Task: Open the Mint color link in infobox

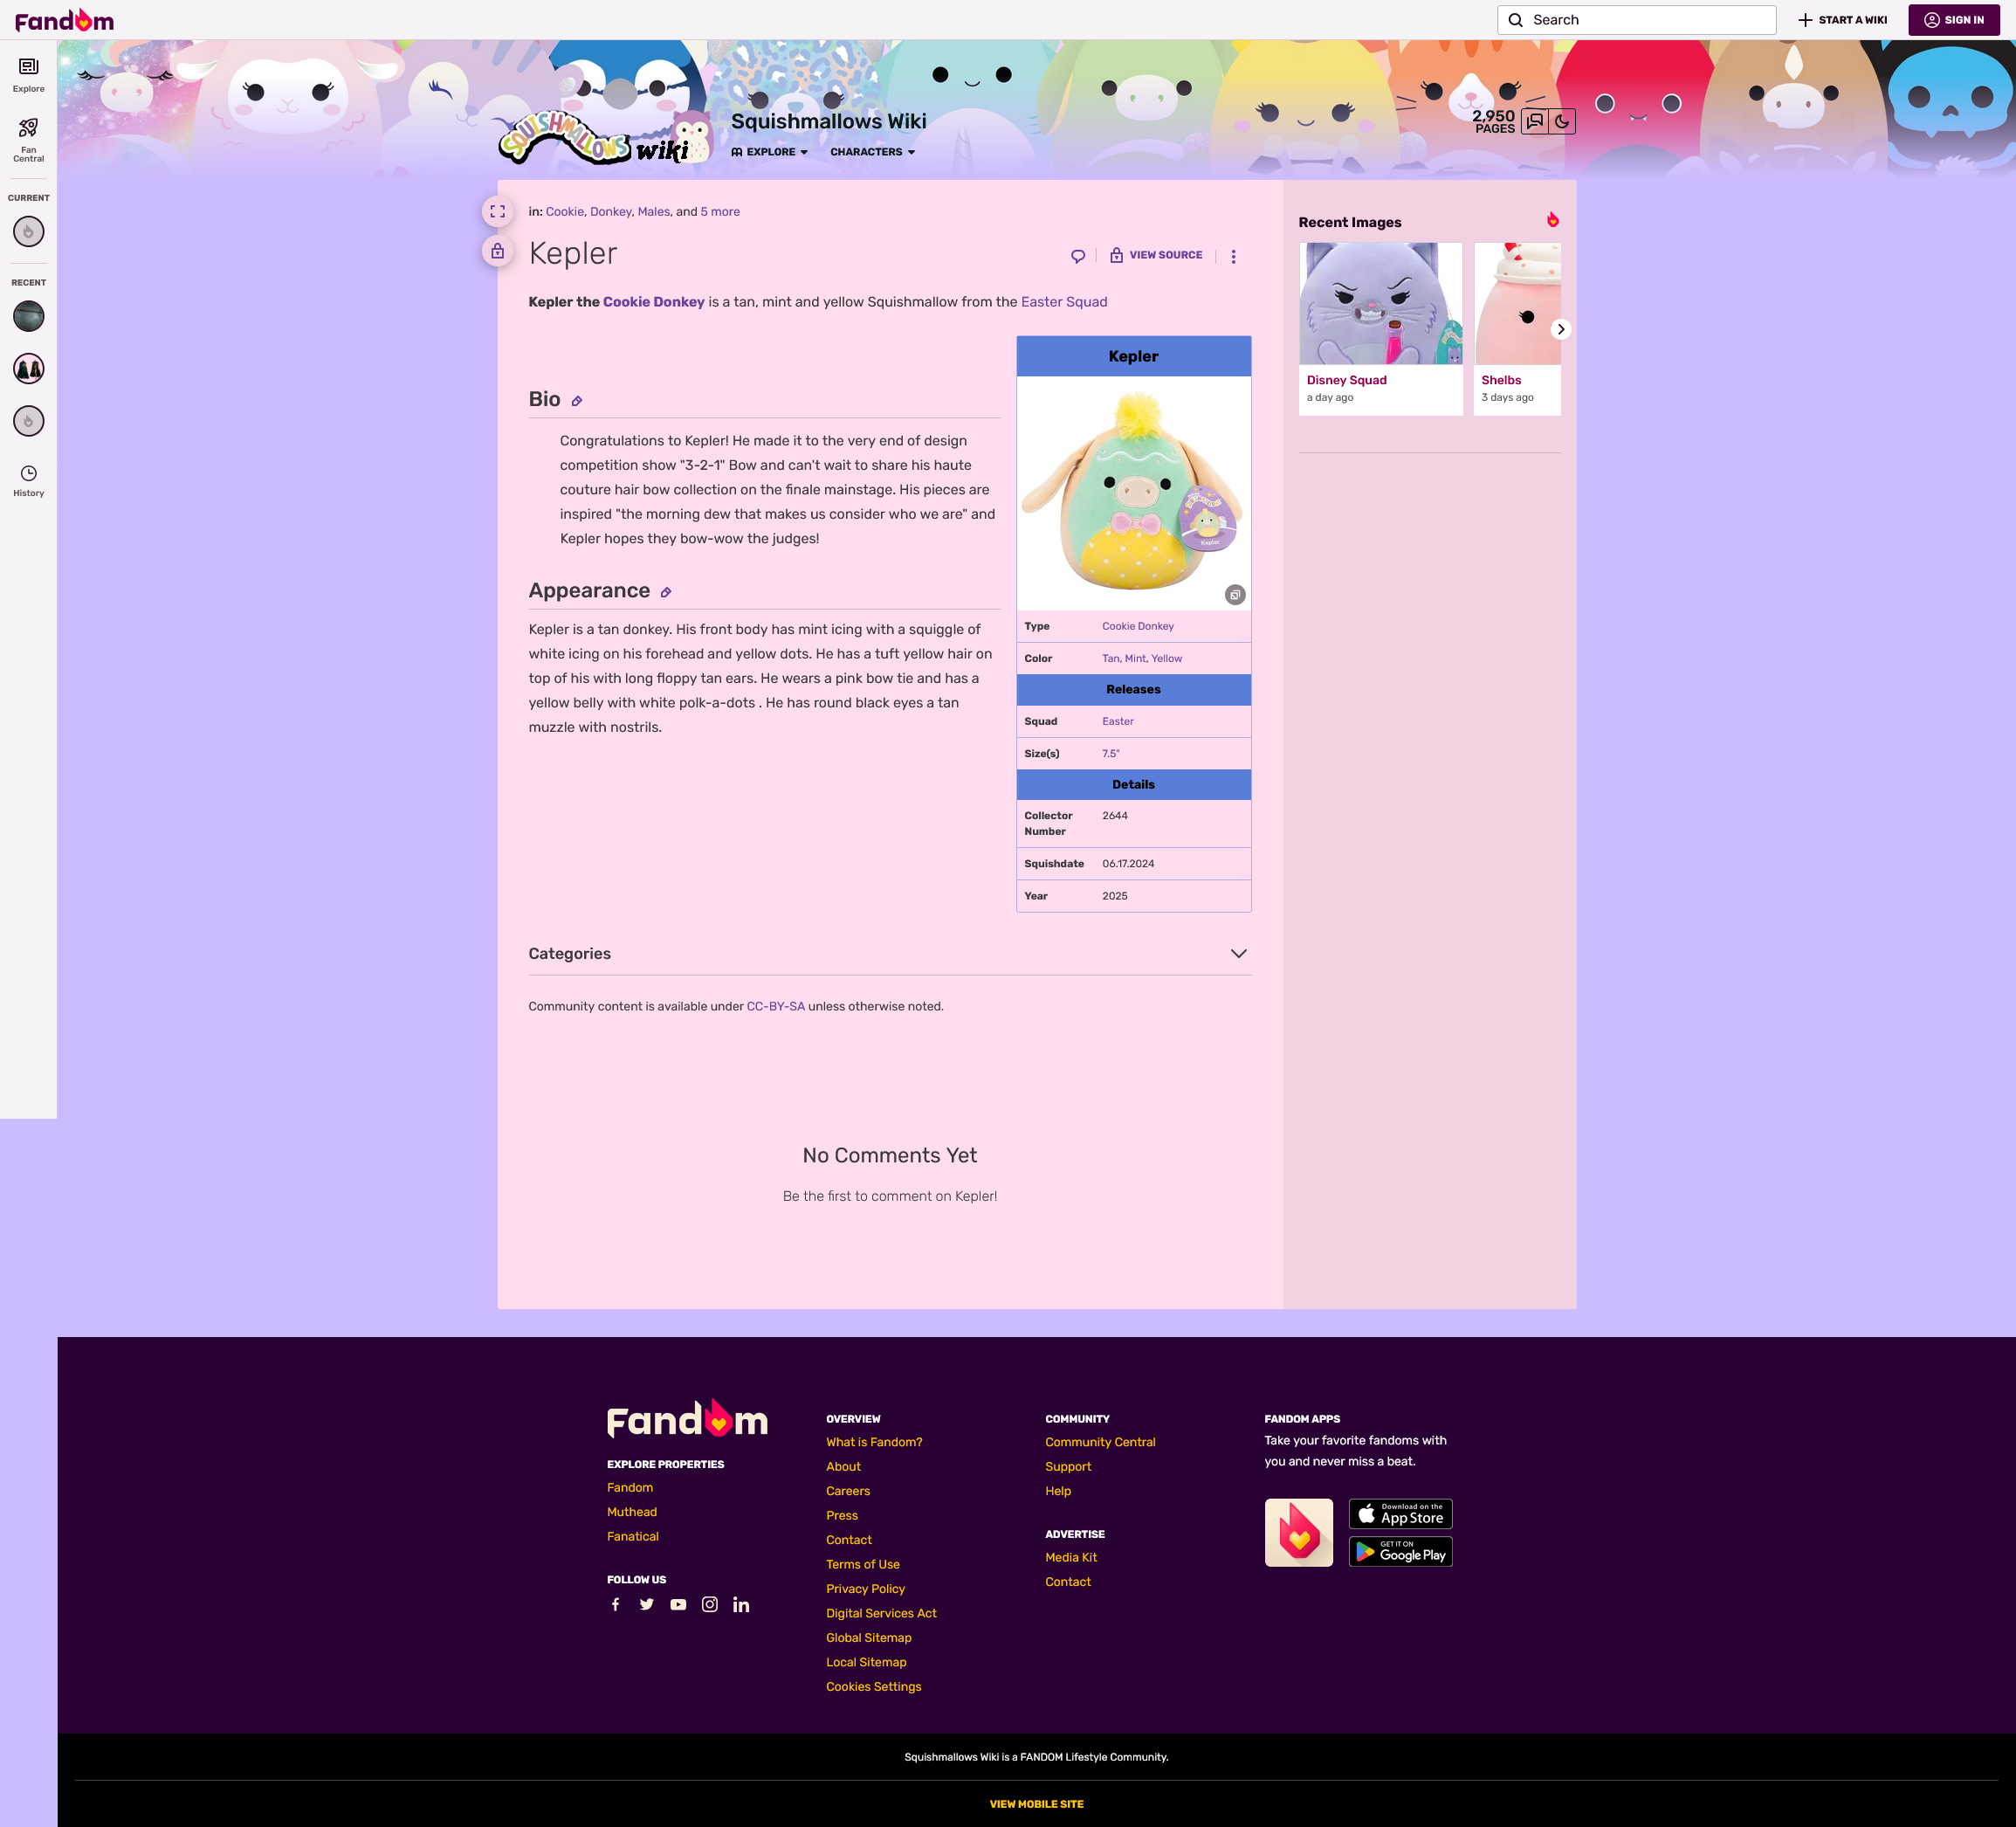Action: point(1135,659)
